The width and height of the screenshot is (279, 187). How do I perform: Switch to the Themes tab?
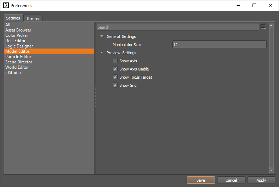pyautogui.click(x=33, y=18)
